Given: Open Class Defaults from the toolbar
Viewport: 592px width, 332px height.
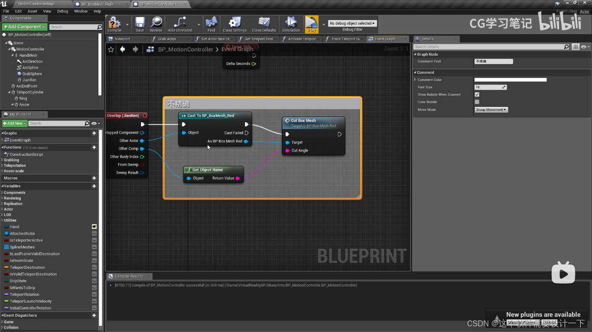Looking at the screenshot, I should pyautogui.click(x=263, y=24).
